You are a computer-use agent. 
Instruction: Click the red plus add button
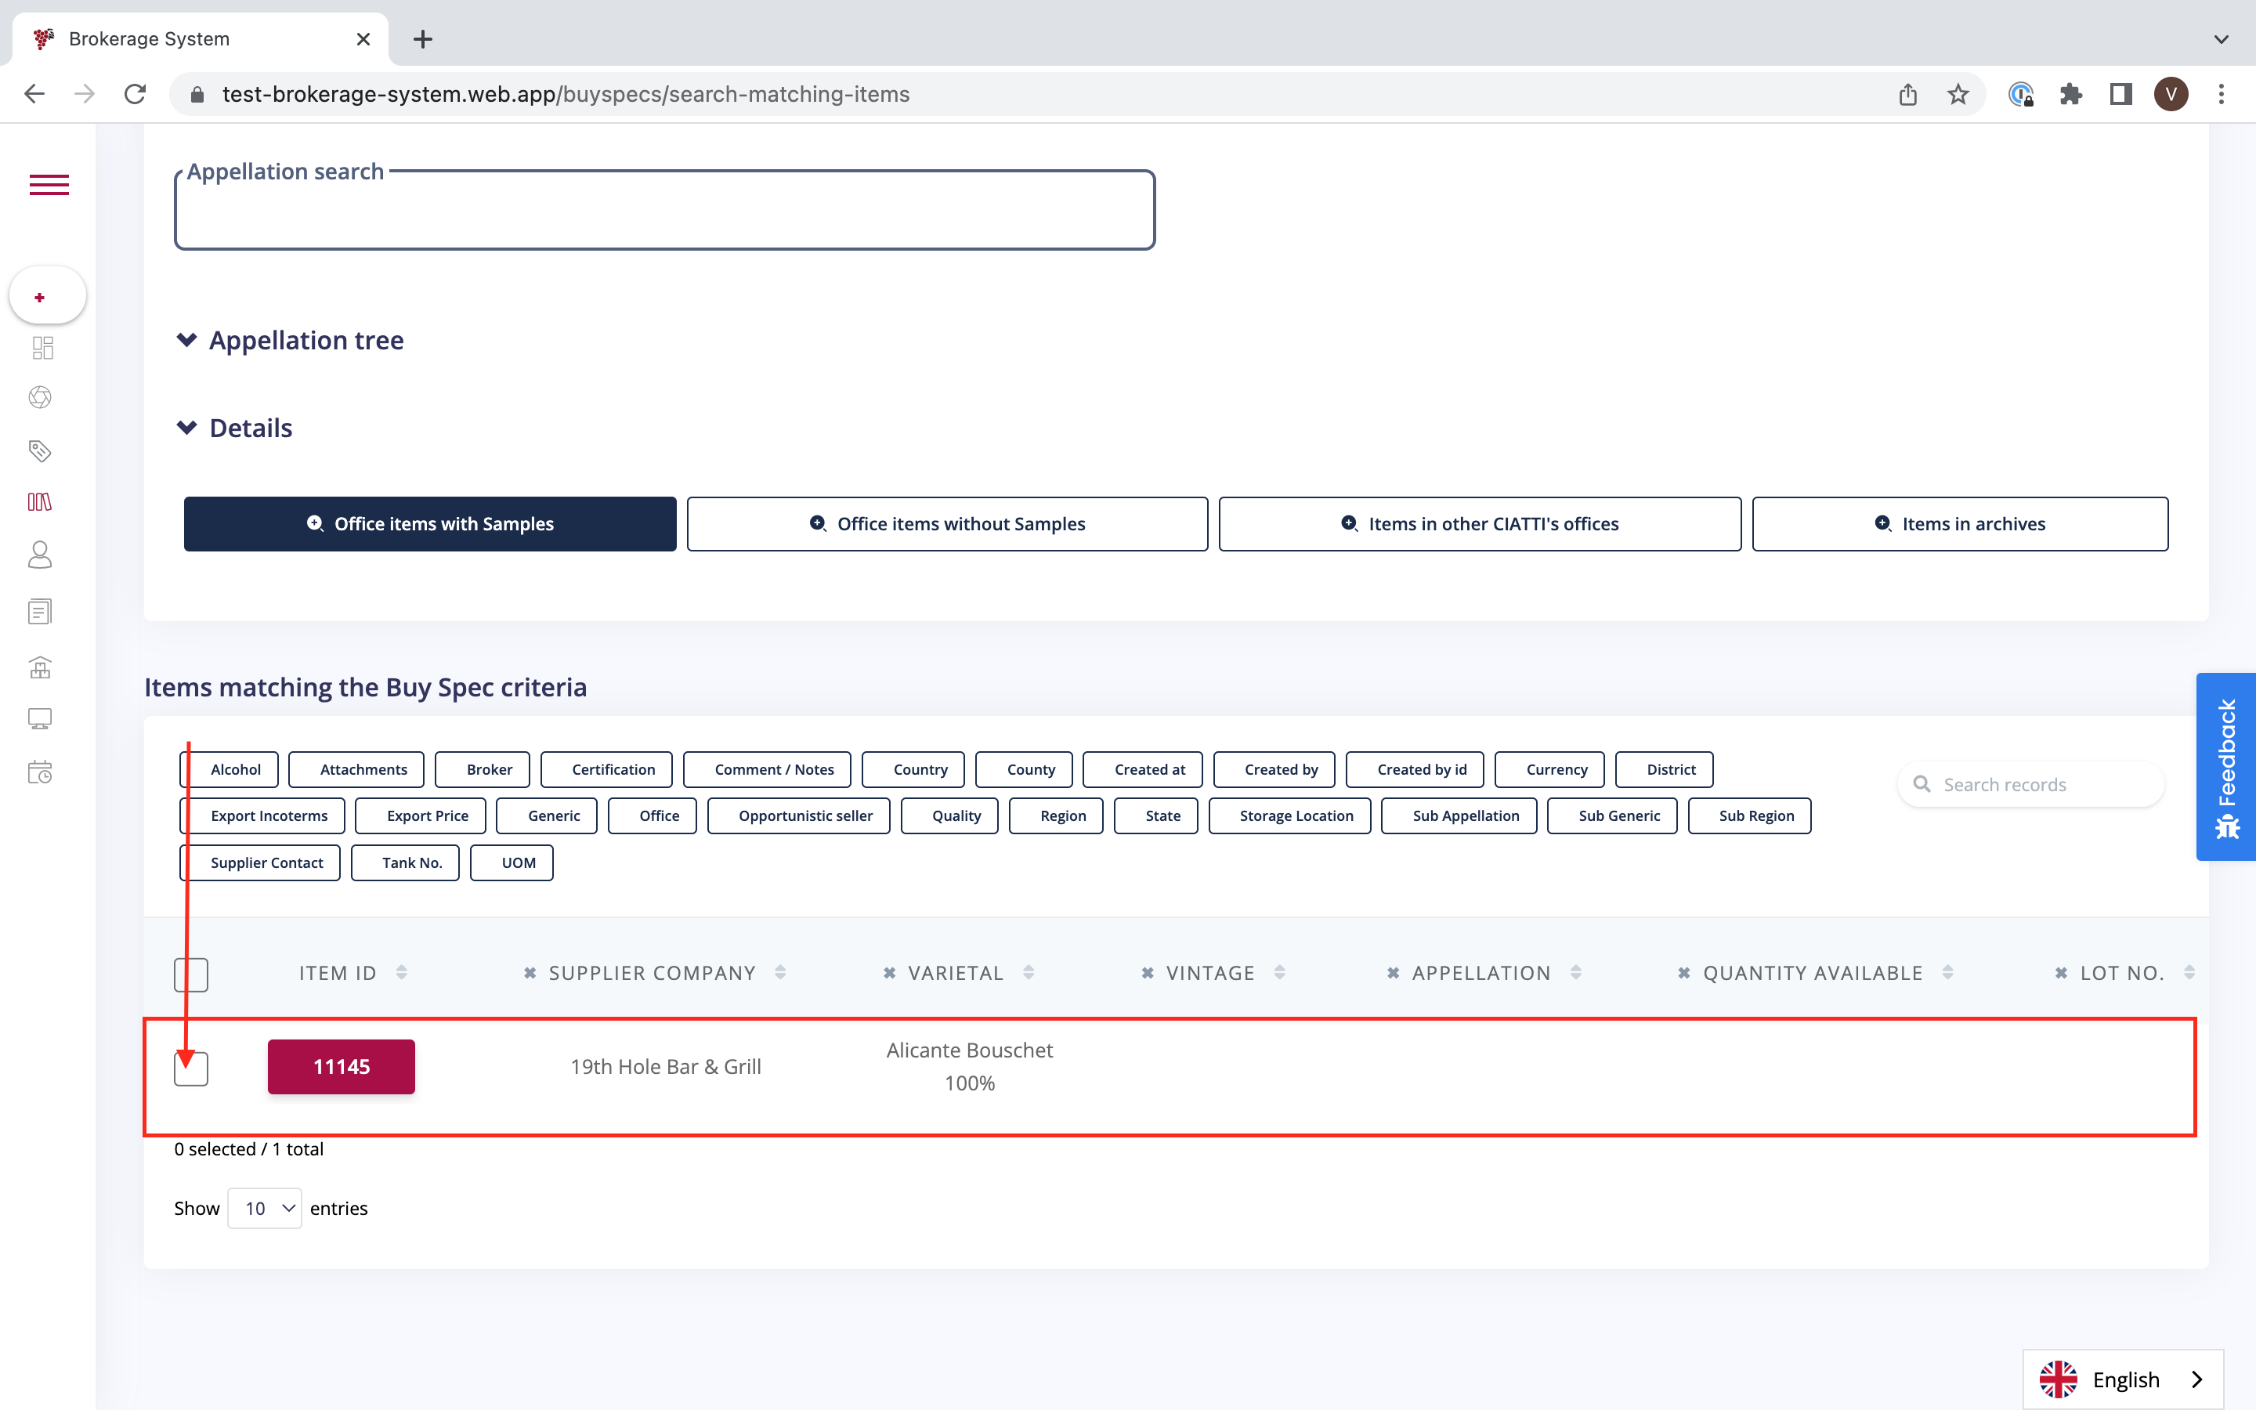tap(40, 298)
